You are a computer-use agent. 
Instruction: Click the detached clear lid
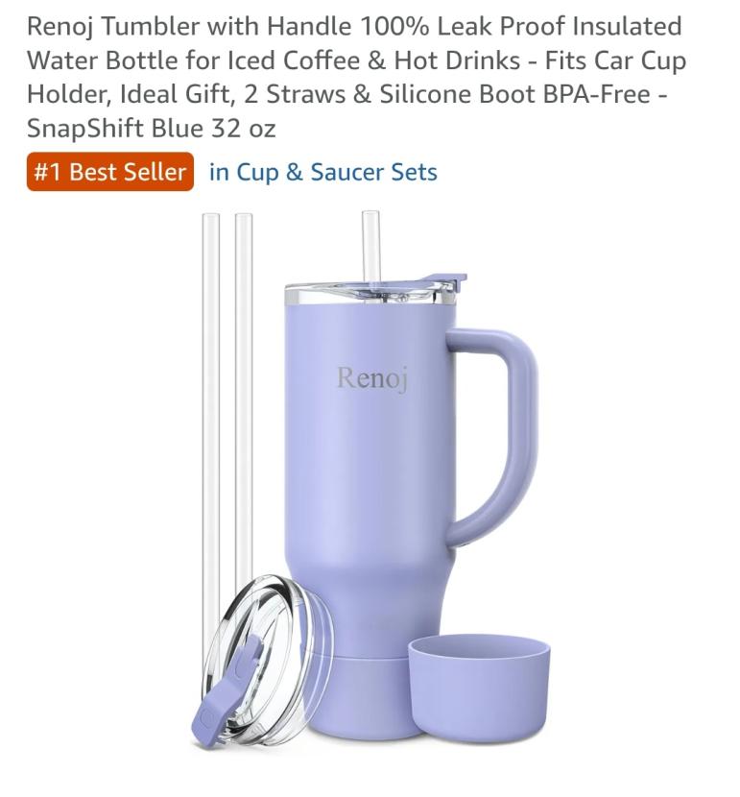click(x=267, y=660)
